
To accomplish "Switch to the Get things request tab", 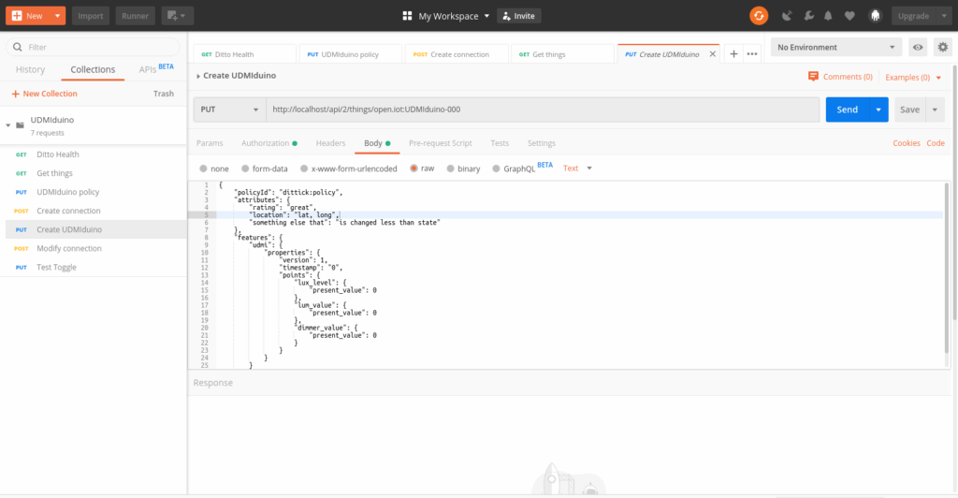I will coord(562,54).
